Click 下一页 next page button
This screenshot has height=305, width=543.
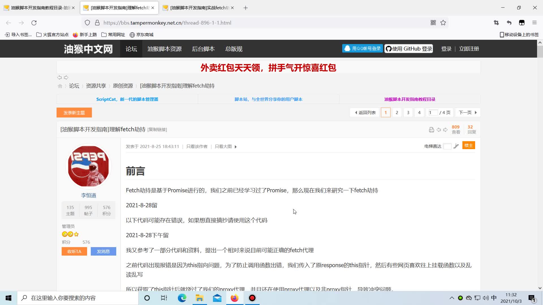pos(467,112)
